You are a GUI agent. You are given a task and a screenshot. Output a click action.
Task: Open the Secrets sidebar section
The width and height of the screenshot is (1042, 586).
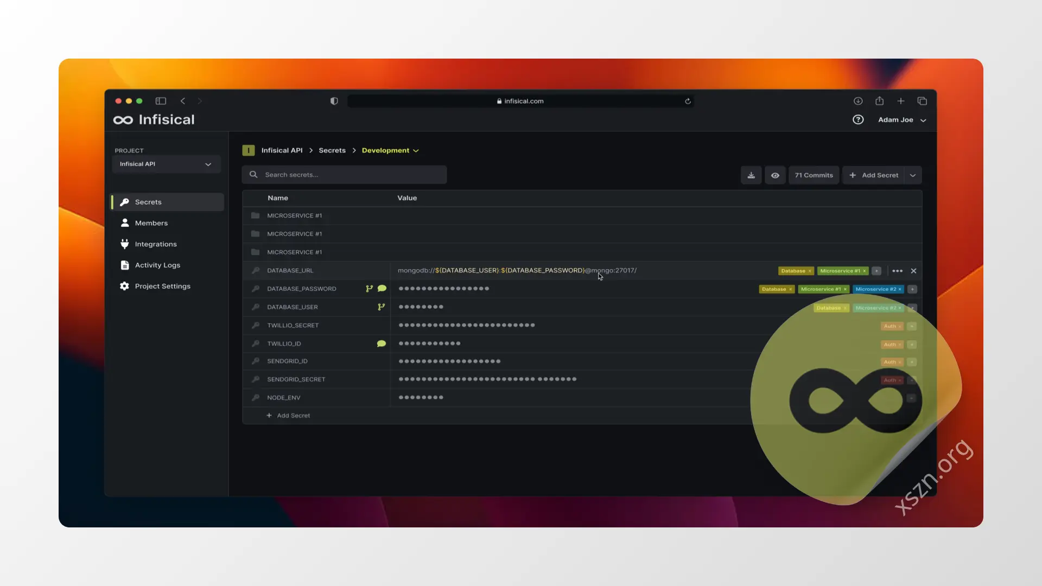click(x=168, y=202)
